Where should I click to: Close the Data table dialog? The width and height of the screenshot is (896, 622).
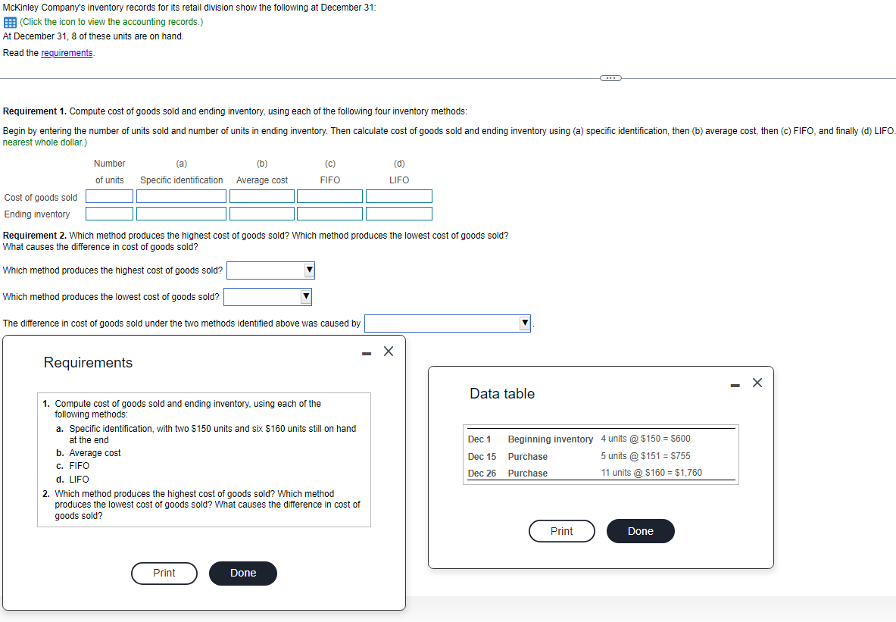pos(757,383)
